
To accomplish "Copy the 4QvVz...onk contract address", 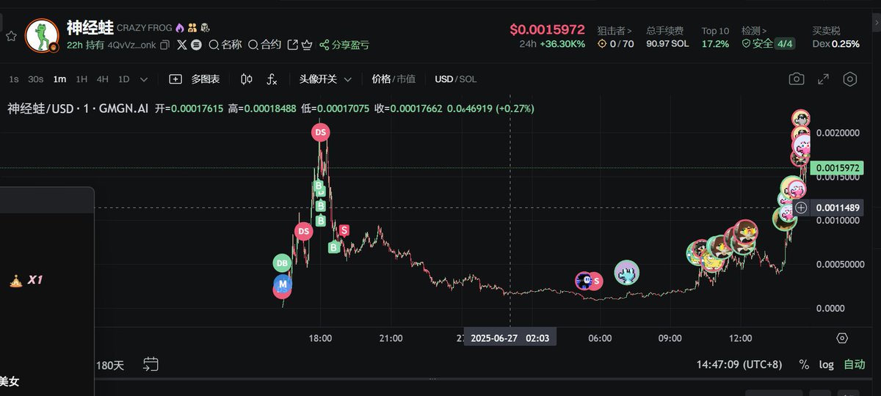I will [164, 45].
